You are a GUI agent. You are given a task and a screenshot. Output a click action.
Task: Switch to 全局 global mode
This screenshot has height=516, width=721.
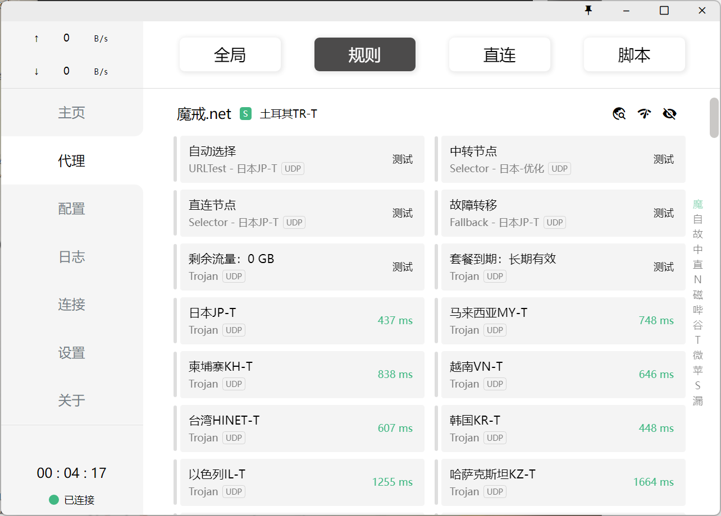point(230,54)
